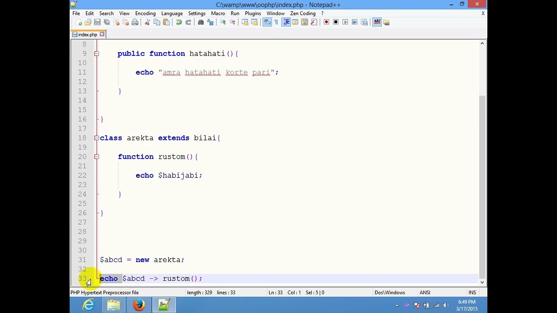Click the 'echo $habijabi;' code line
The image size is (557, 313).
(169, 175)
